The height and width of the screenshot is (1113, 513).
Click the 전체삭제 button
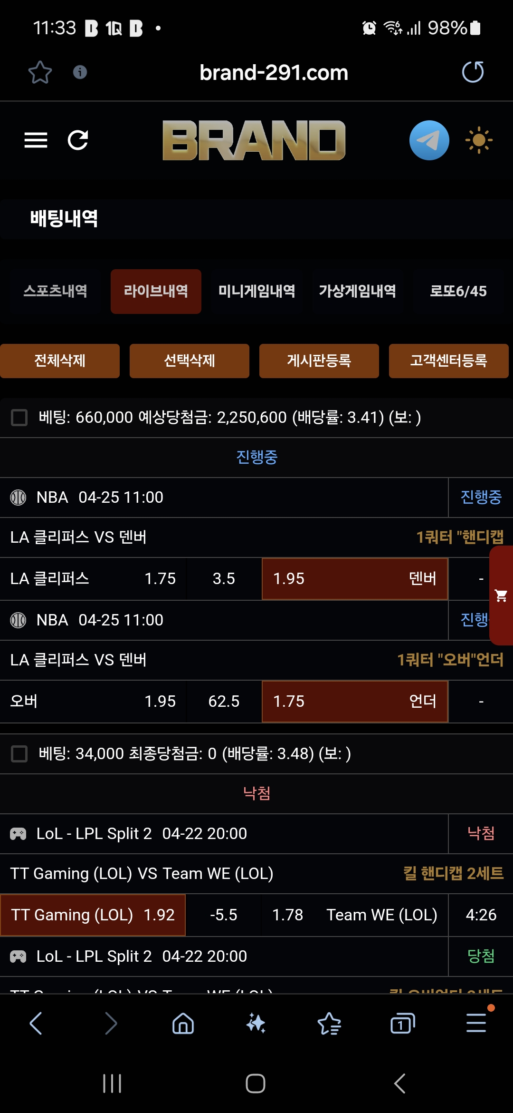click(x=60, y=361)
